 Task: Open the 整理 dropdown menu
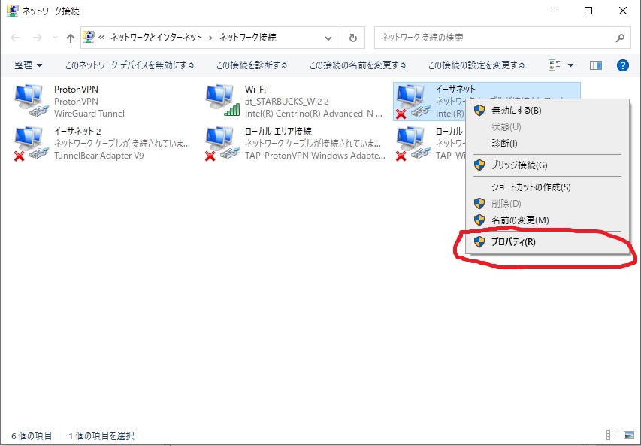pyautogui.click(x=26, y=65)
